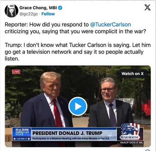Follow the @gc22gc account

48,14
